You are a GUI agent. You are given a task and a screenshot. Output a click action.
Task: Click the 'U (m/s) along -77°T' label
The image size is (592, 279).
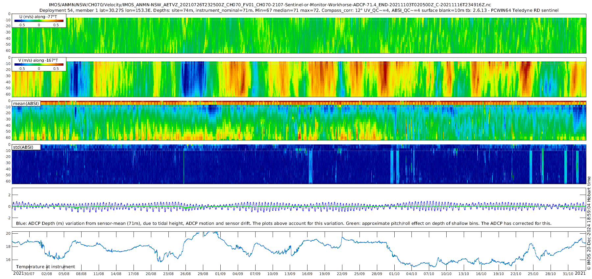coord(38,16)
